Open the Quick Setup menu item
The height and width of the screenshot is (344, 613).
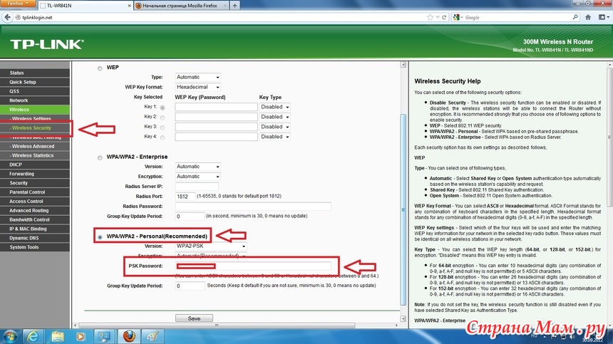click(35, 82)
